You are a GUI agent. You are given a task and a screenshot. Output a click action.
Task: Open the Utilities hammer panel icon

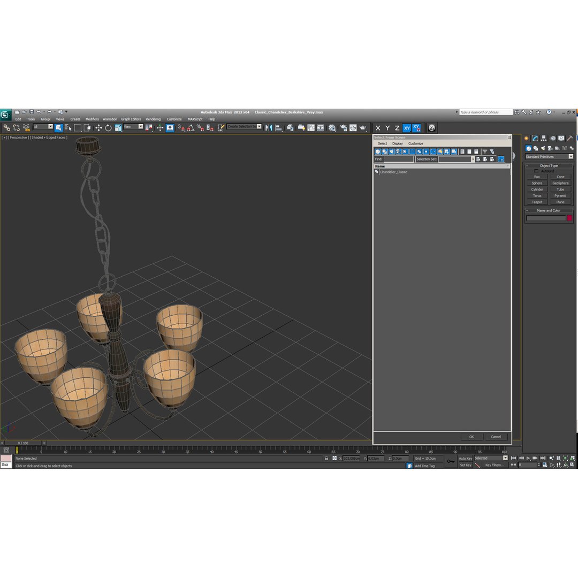coord(570,138)
